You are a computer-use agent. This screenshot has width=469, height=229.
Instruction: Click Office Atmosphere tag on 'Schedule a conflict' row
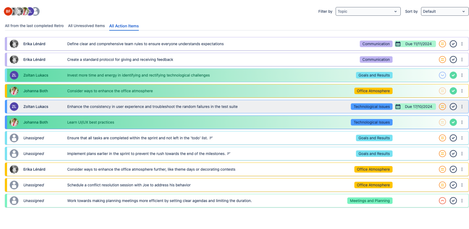click(373, 185)
